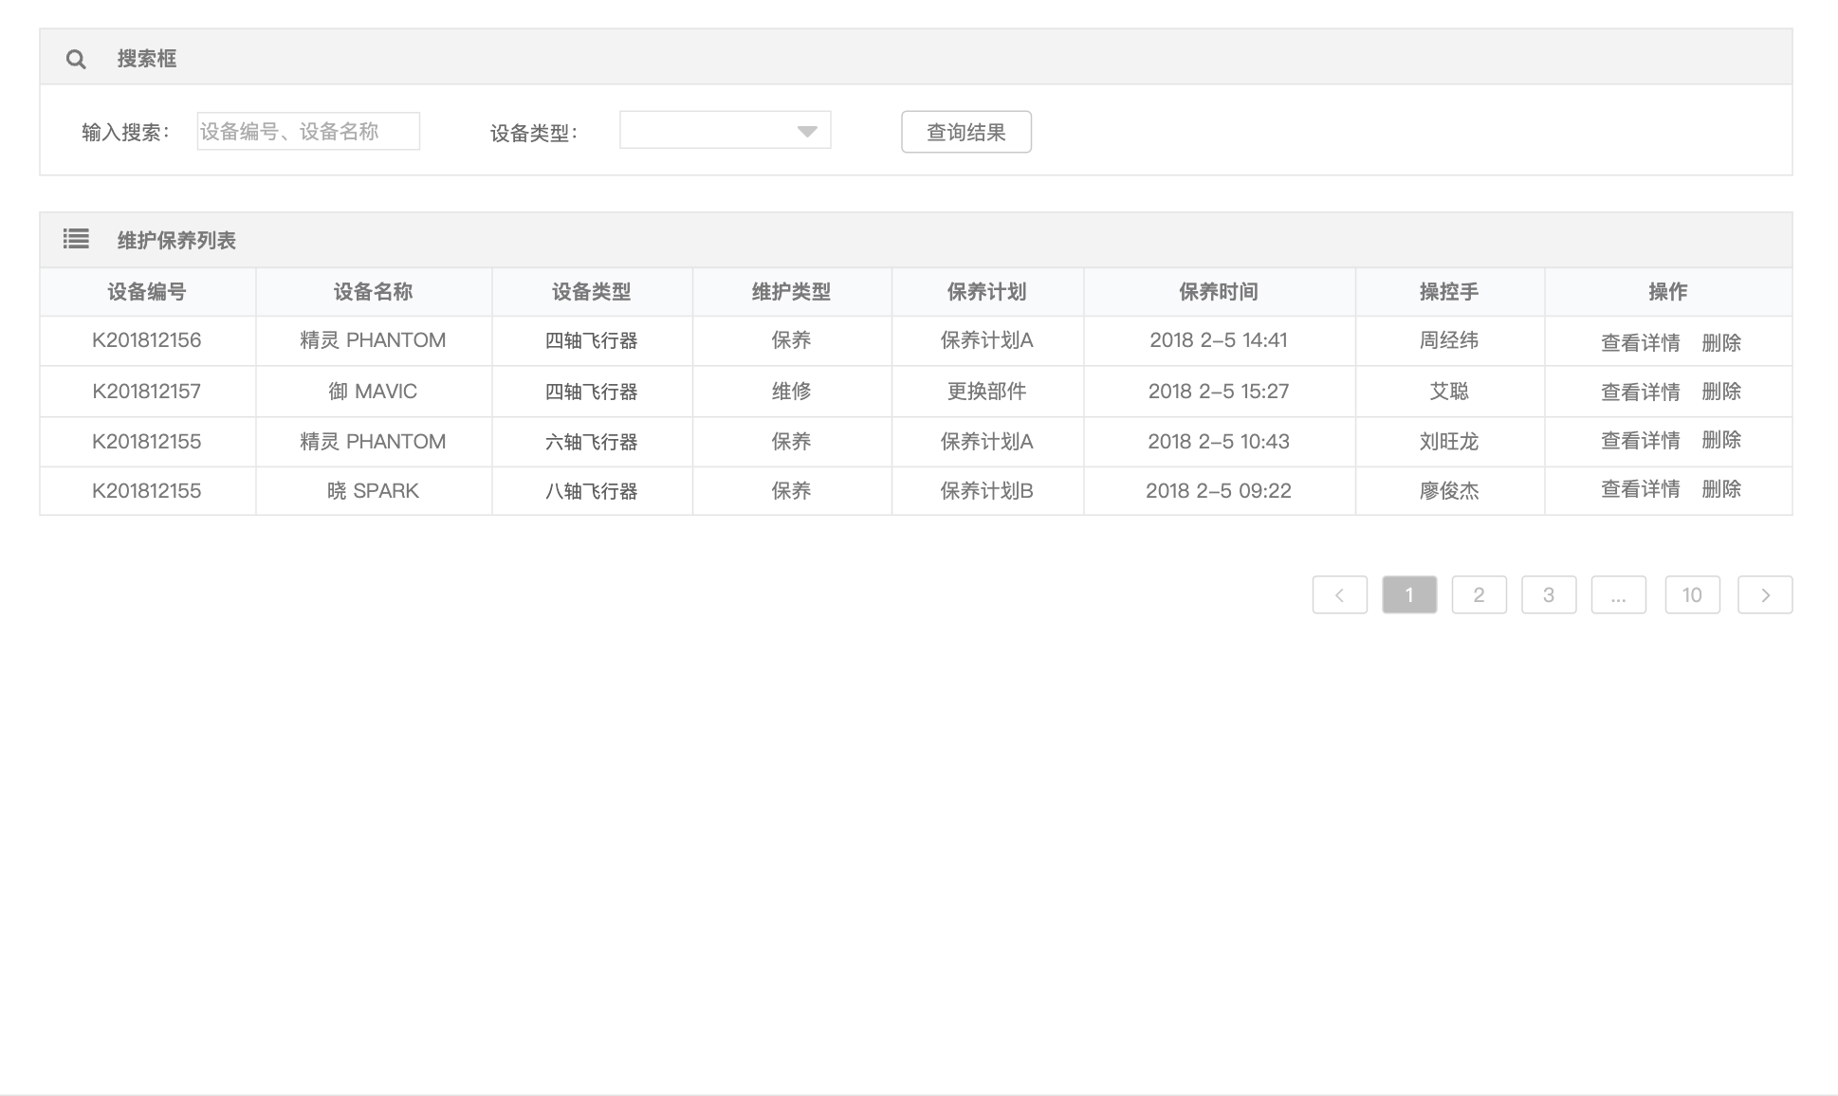Click the magnifier icon in search header

coord(76,60)
